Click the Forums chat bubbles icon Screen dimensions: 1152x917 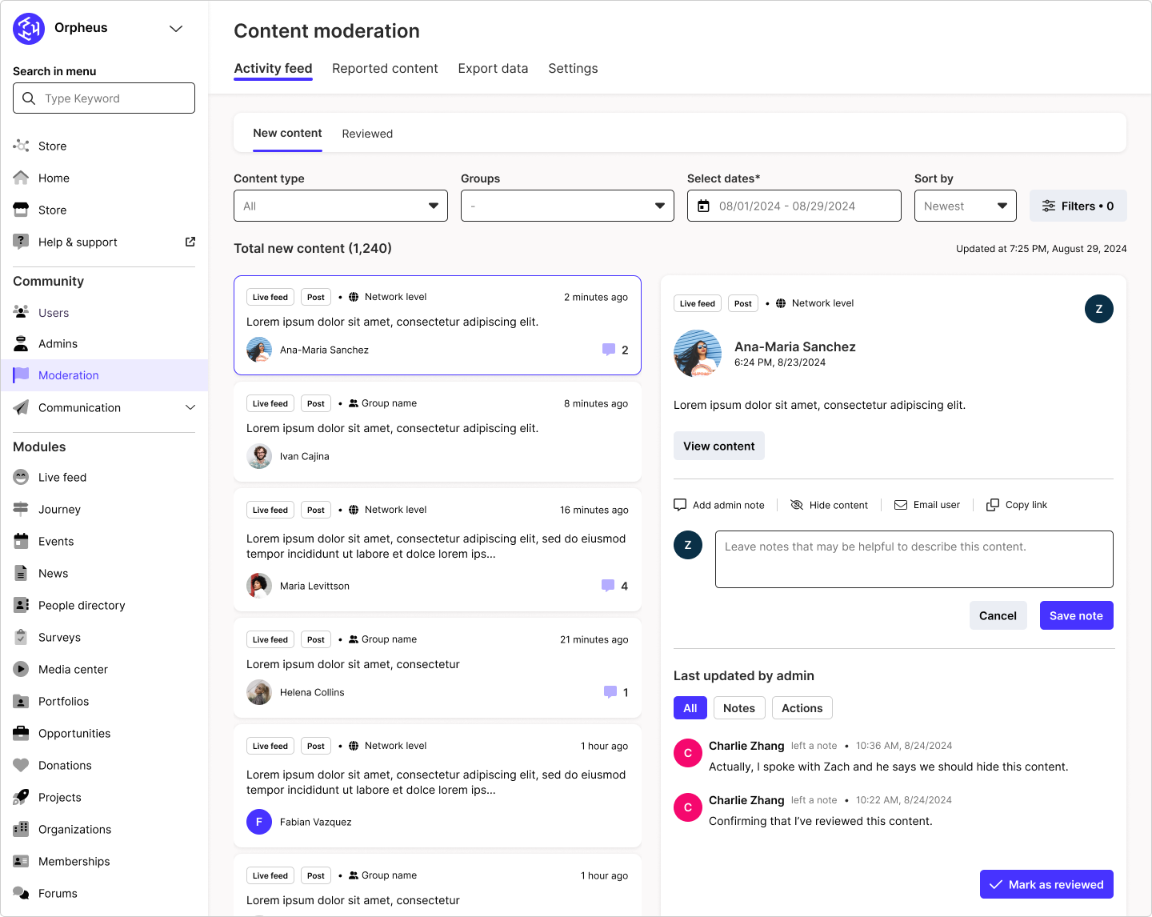tap(21, 893)
